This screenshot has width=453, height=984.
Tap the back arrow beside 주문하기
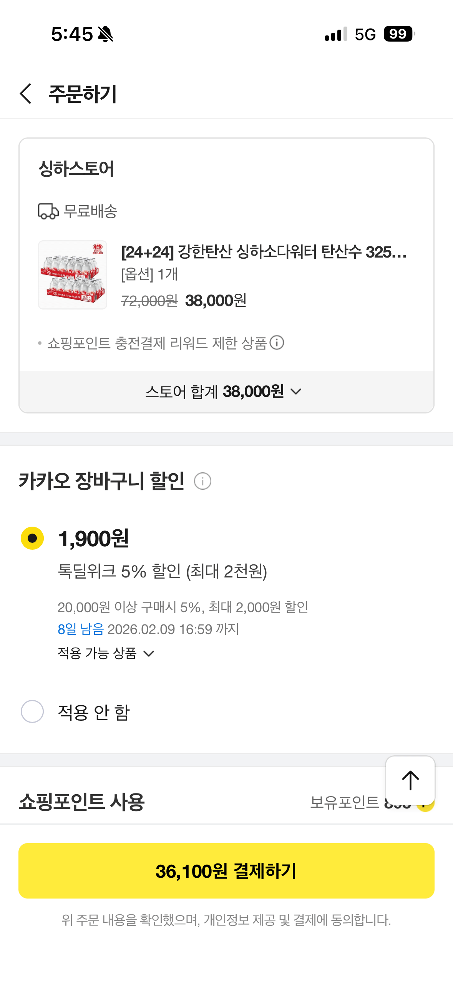[x=26, y=94]
